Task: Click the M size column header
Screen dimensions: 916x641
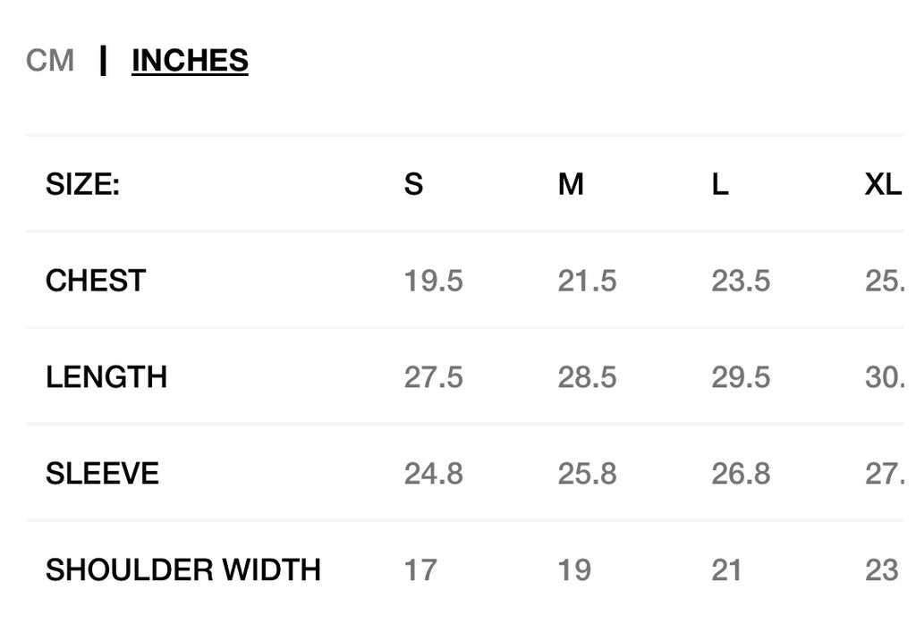Action: (571, 185)
